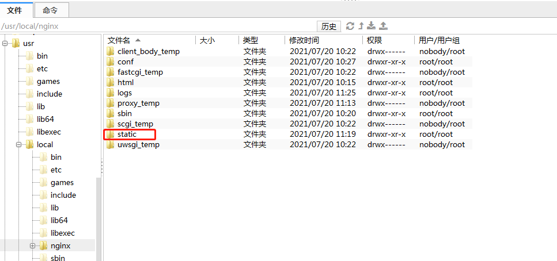Select the libexec folder under local

click(63, 233)
